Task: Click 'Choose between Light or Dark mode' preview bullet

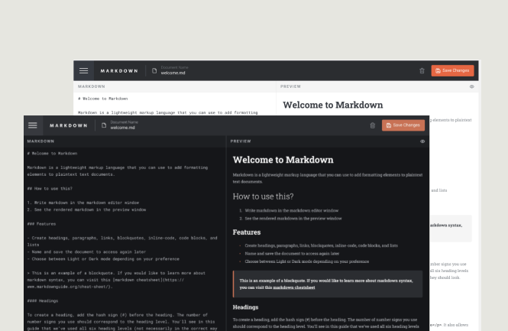Action: click(307, 261)
